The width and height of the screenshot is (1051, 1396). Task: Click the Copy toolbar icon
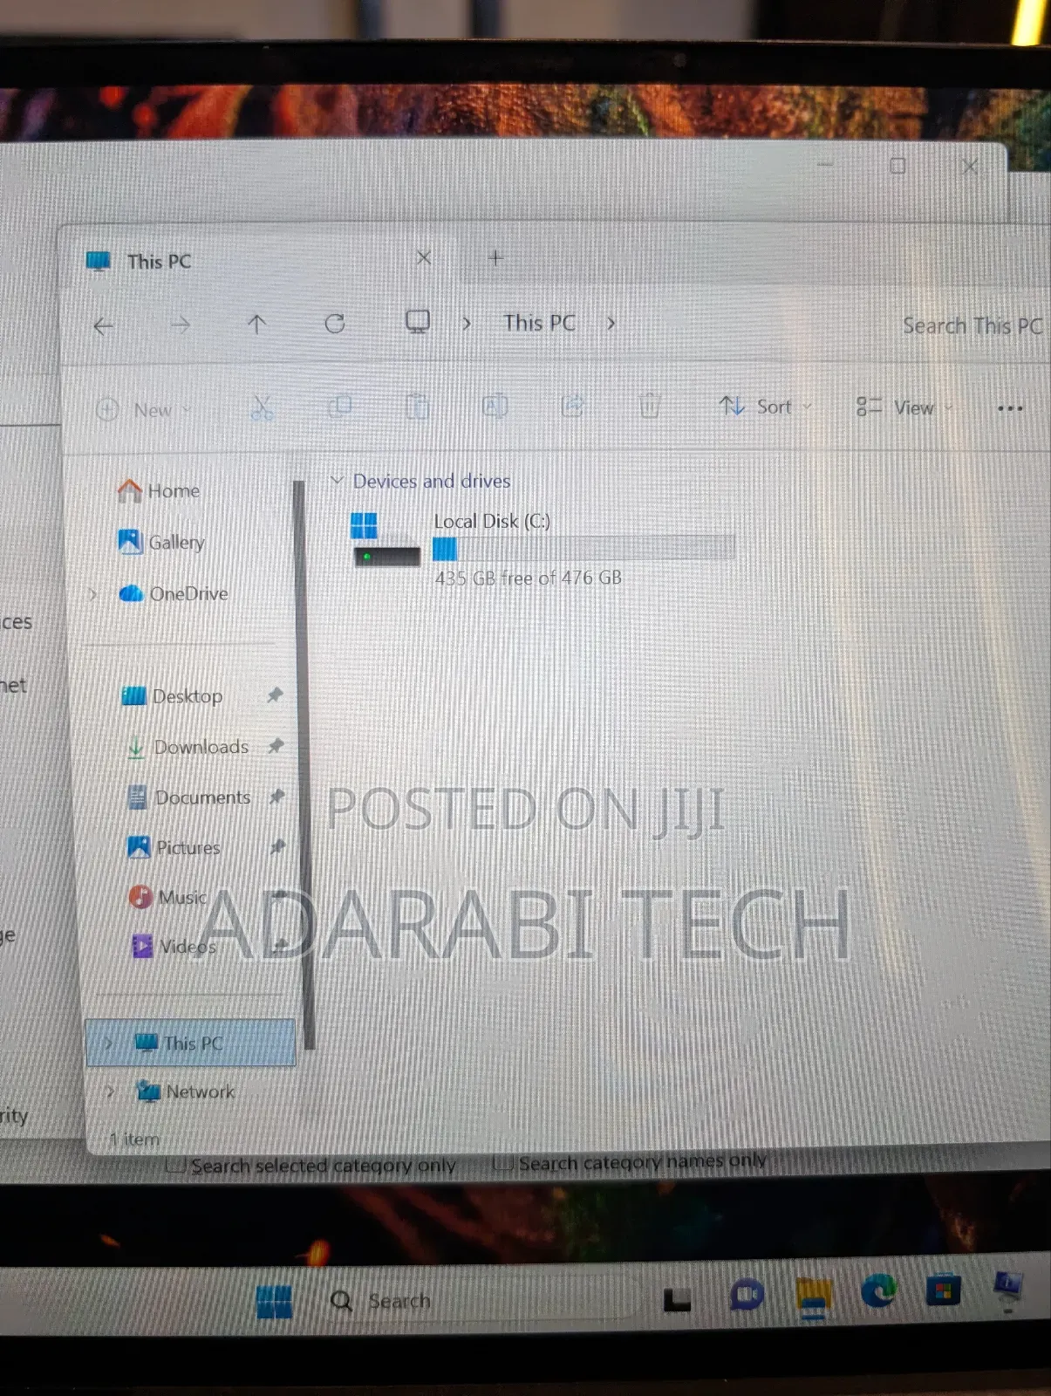[339, 407]
